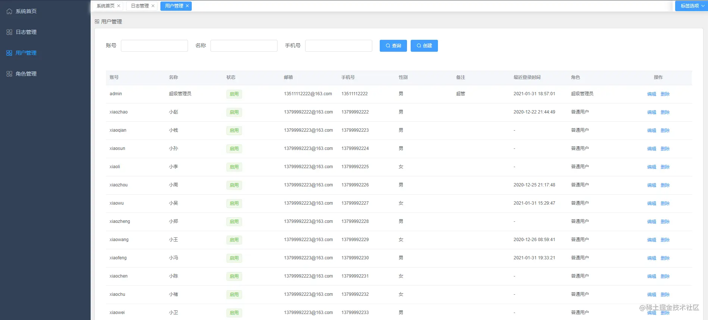Delete the xiaowu user
The height and width of the screenshot is (320, 708).
tap(665, 204)
